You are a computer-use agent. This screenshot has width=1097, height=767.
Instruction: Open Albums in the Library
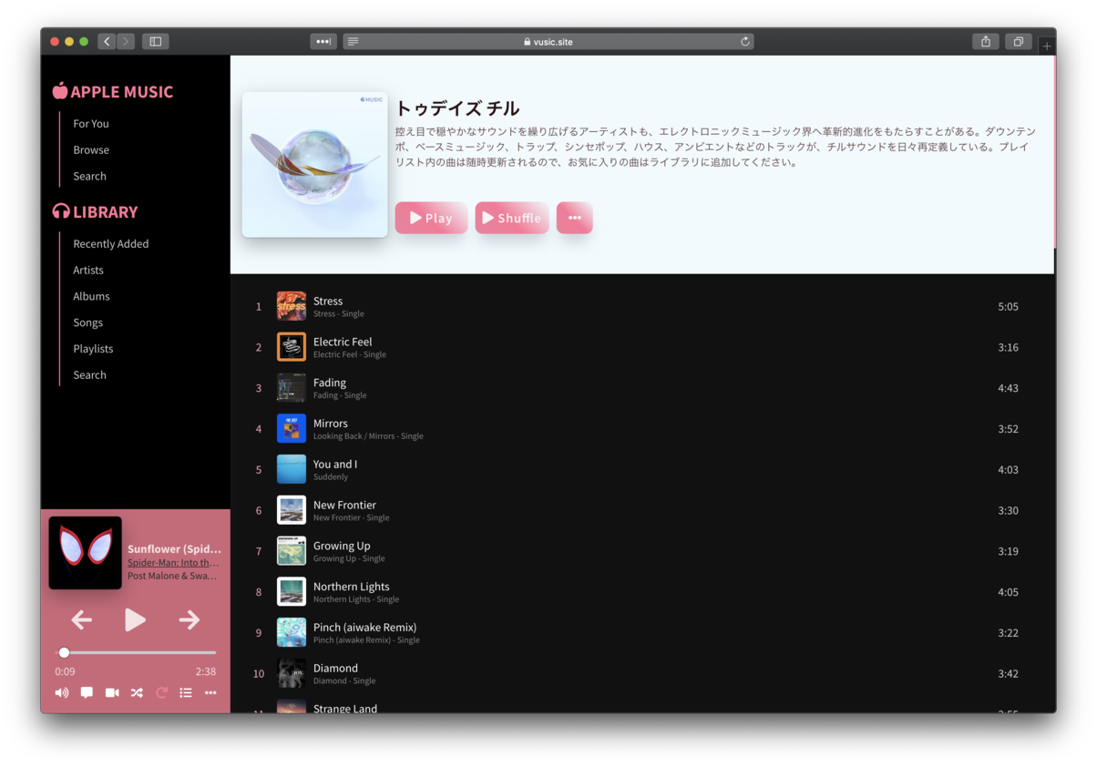click(91, 297)
